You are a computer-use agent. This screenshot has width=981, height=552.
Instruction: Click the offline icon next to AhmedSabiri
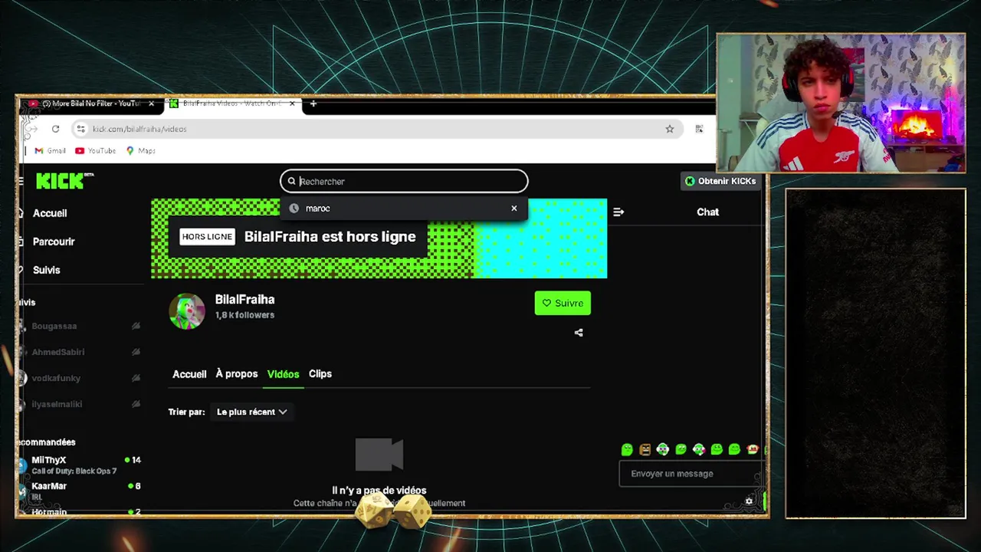(136, 352)
